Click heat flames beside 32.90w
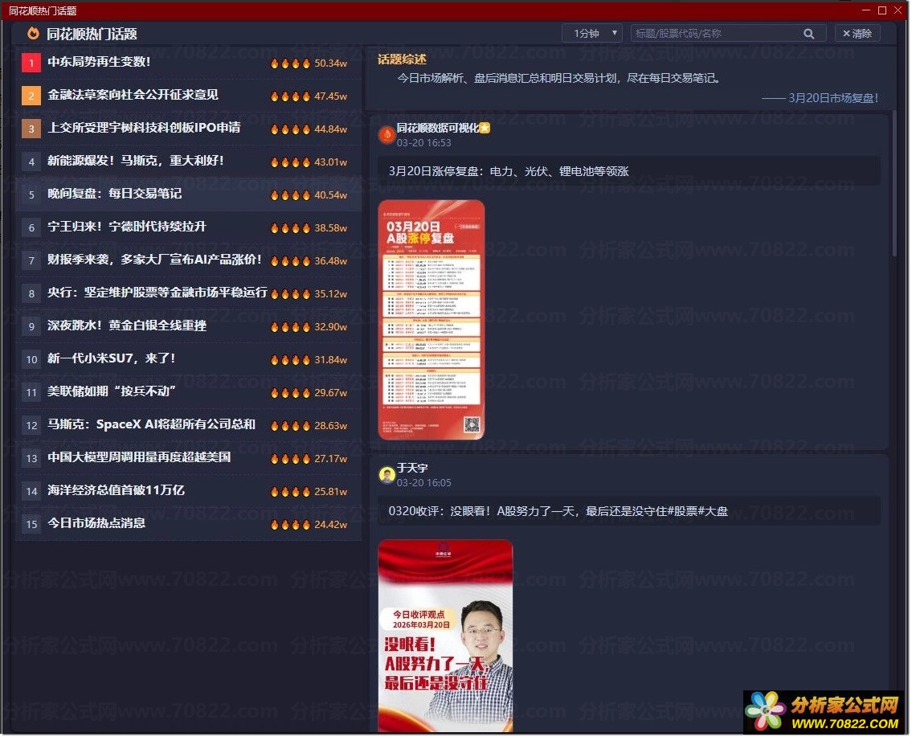This screenshot has height=737, width=912. pos(290,327)
